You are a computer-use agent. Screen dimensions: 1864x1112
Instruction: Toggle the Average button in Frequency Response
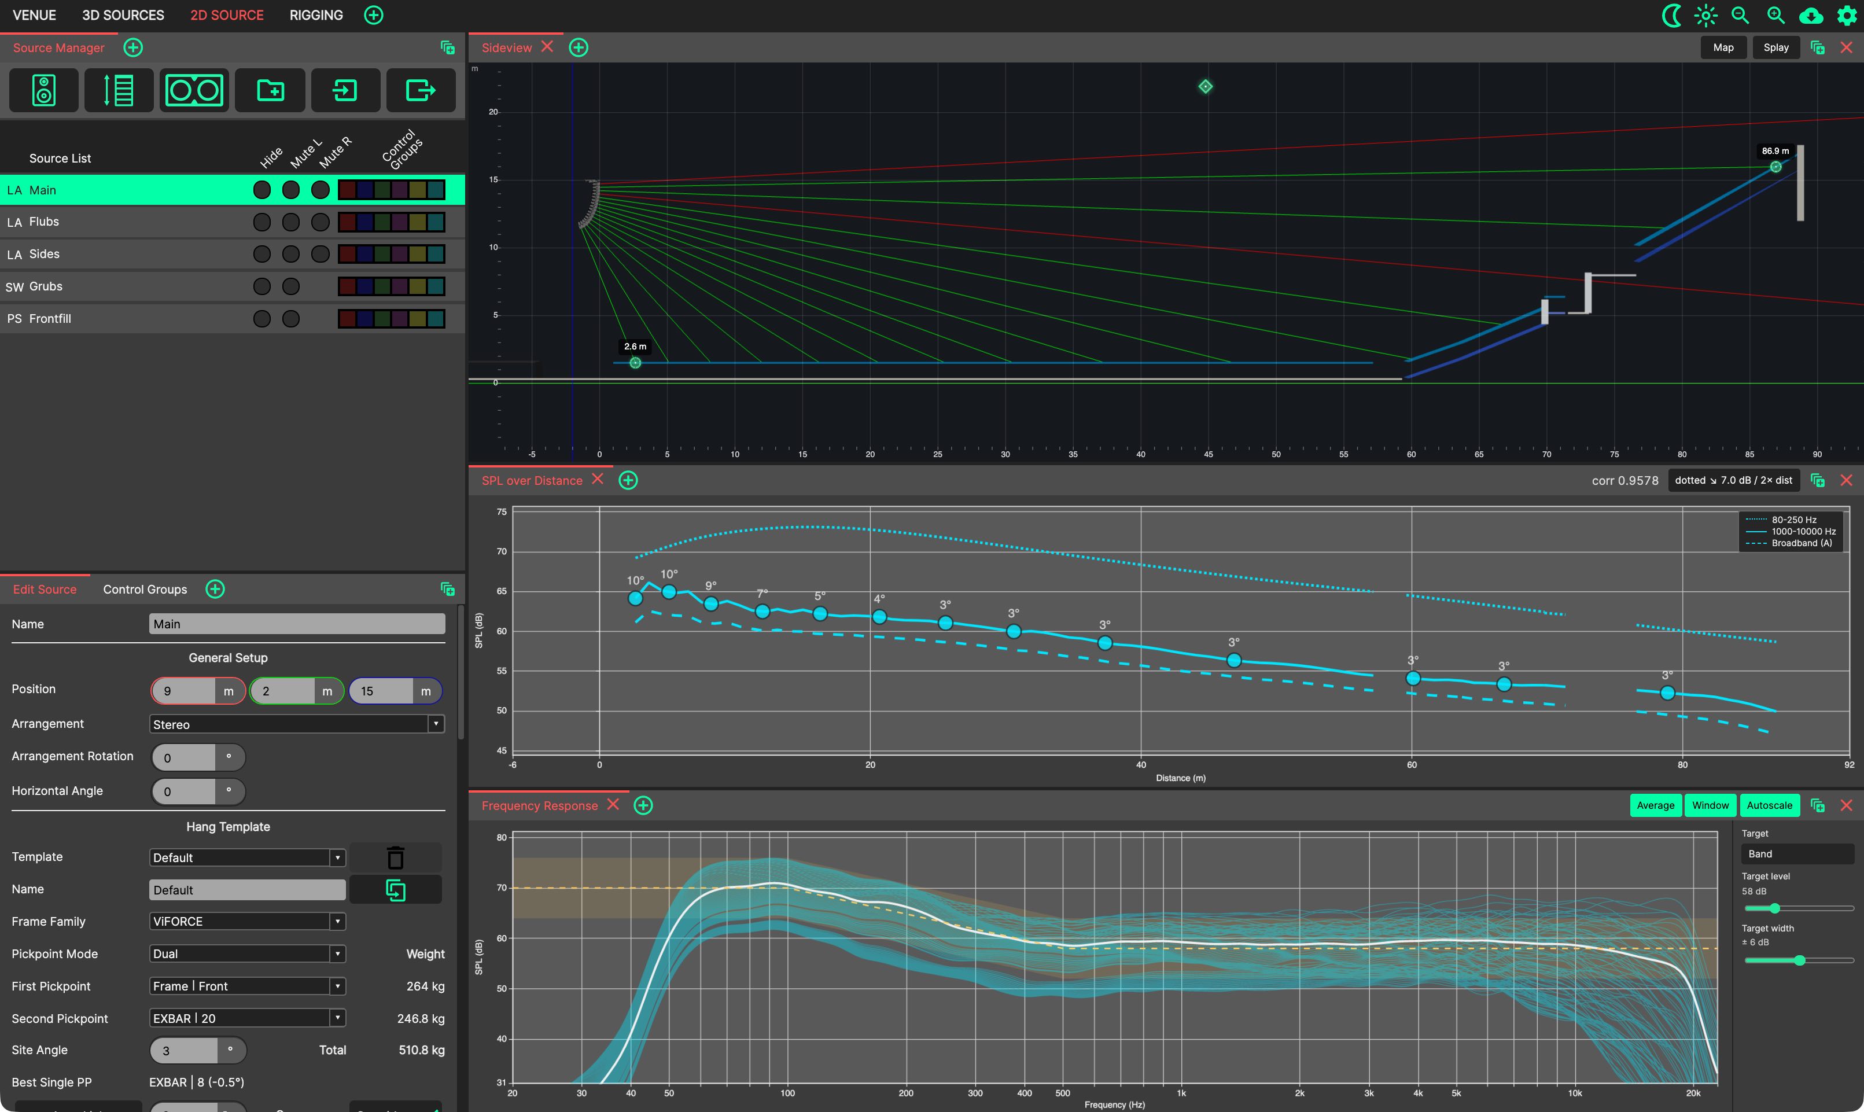pyautogui.click(x=1655, y=805)
